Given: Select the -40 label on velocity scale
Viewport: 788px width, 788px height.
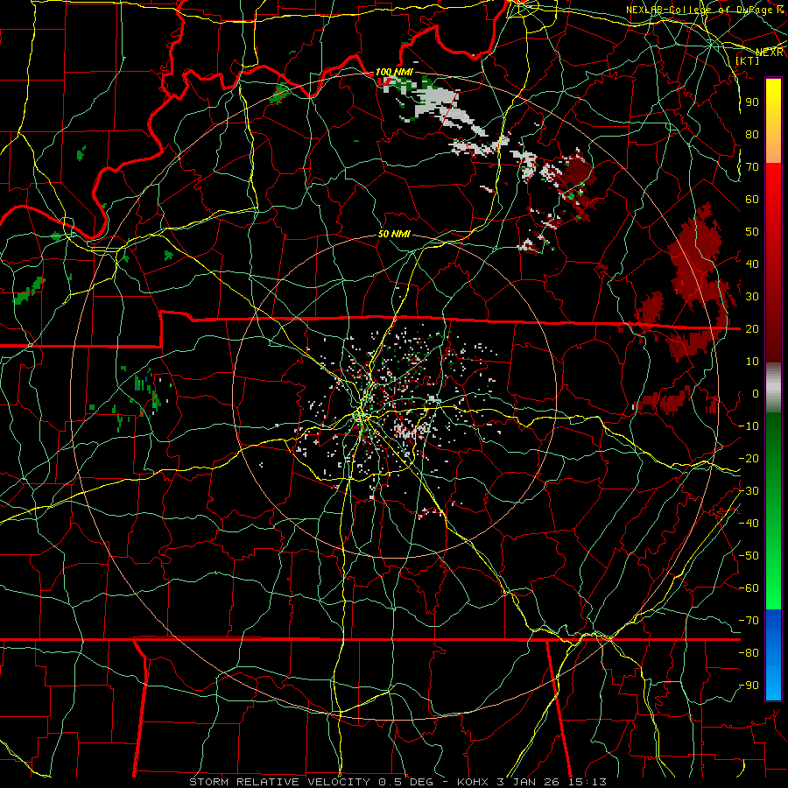Looking at the screenshot, I should [749, 524].
